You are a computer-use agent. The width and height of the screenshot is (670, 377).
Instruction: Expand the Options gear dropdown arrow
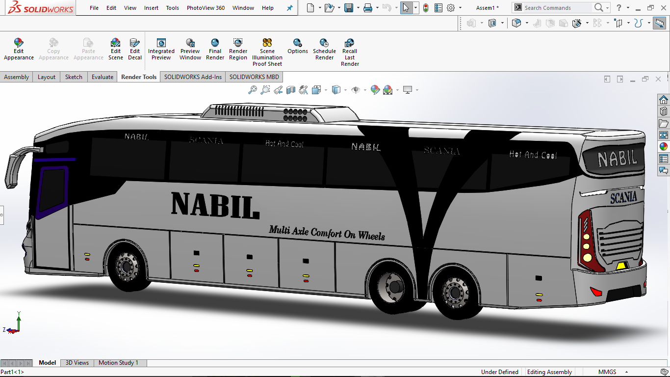[x=460, y=8]
